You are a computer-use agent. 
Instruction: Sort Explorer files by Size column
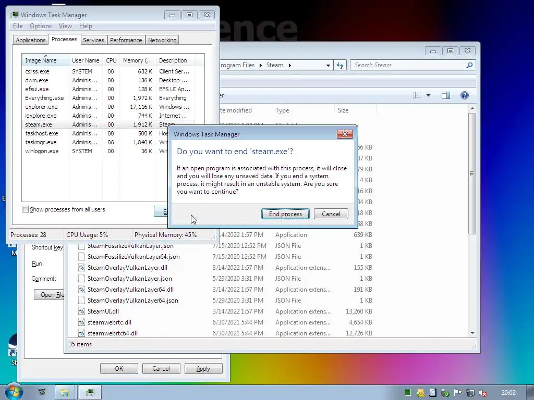(355, 110)
